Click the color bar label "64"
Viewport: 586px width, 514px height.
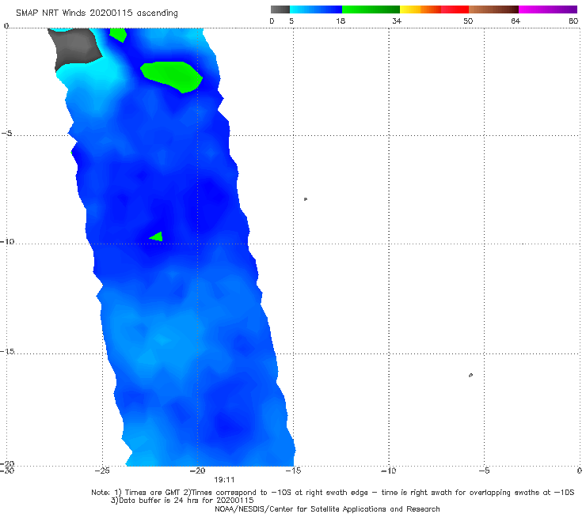[x=516, y=21]
